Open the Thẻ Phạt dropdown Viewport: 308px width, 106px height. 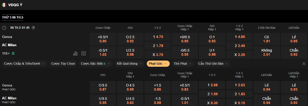point(182,64)
